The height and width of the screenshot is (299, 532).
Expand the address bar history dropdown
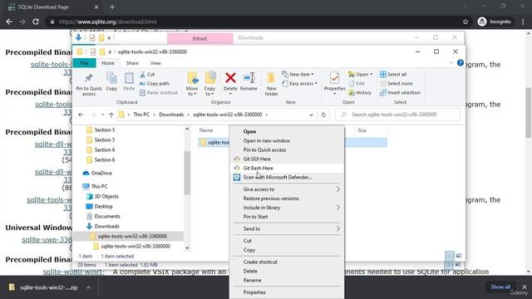pos(311,115)
